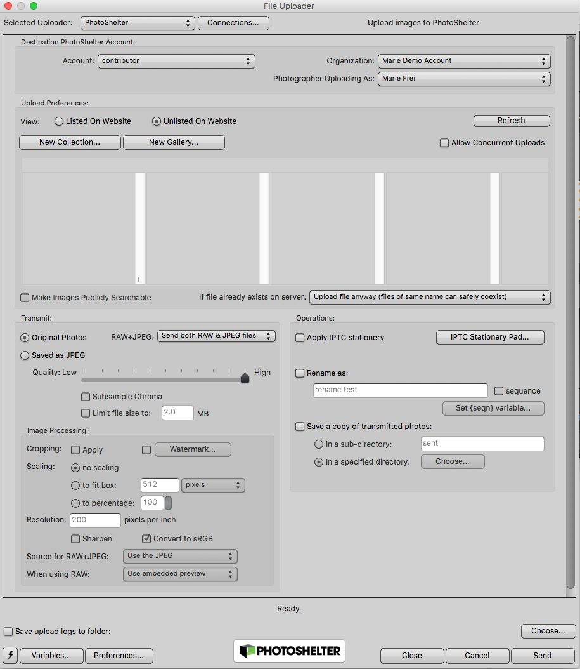The height and width of the screenshot is (669, 580).
Task: Open the Organization dropdown
Action: click(463, 60)
